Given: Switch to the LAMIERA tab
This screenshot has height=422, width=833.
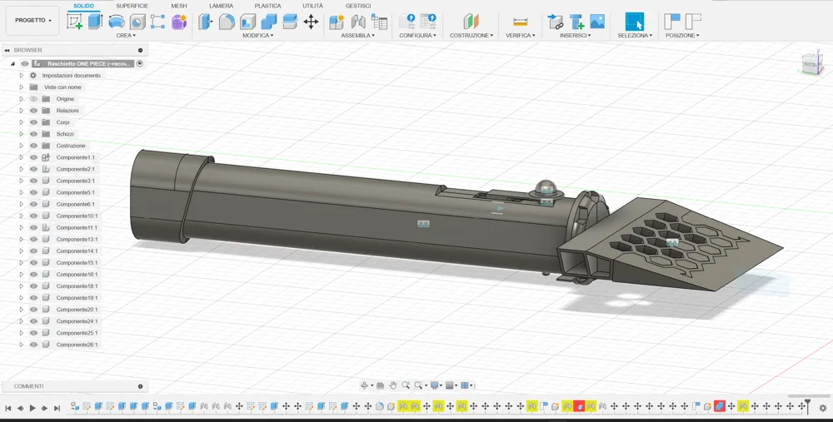Looking at the screenshot, I should 221,6.
